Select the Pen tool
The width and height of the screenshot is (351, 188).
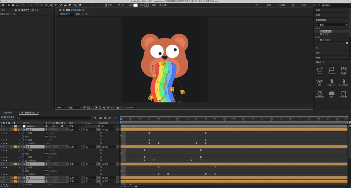tap(51, 5)
